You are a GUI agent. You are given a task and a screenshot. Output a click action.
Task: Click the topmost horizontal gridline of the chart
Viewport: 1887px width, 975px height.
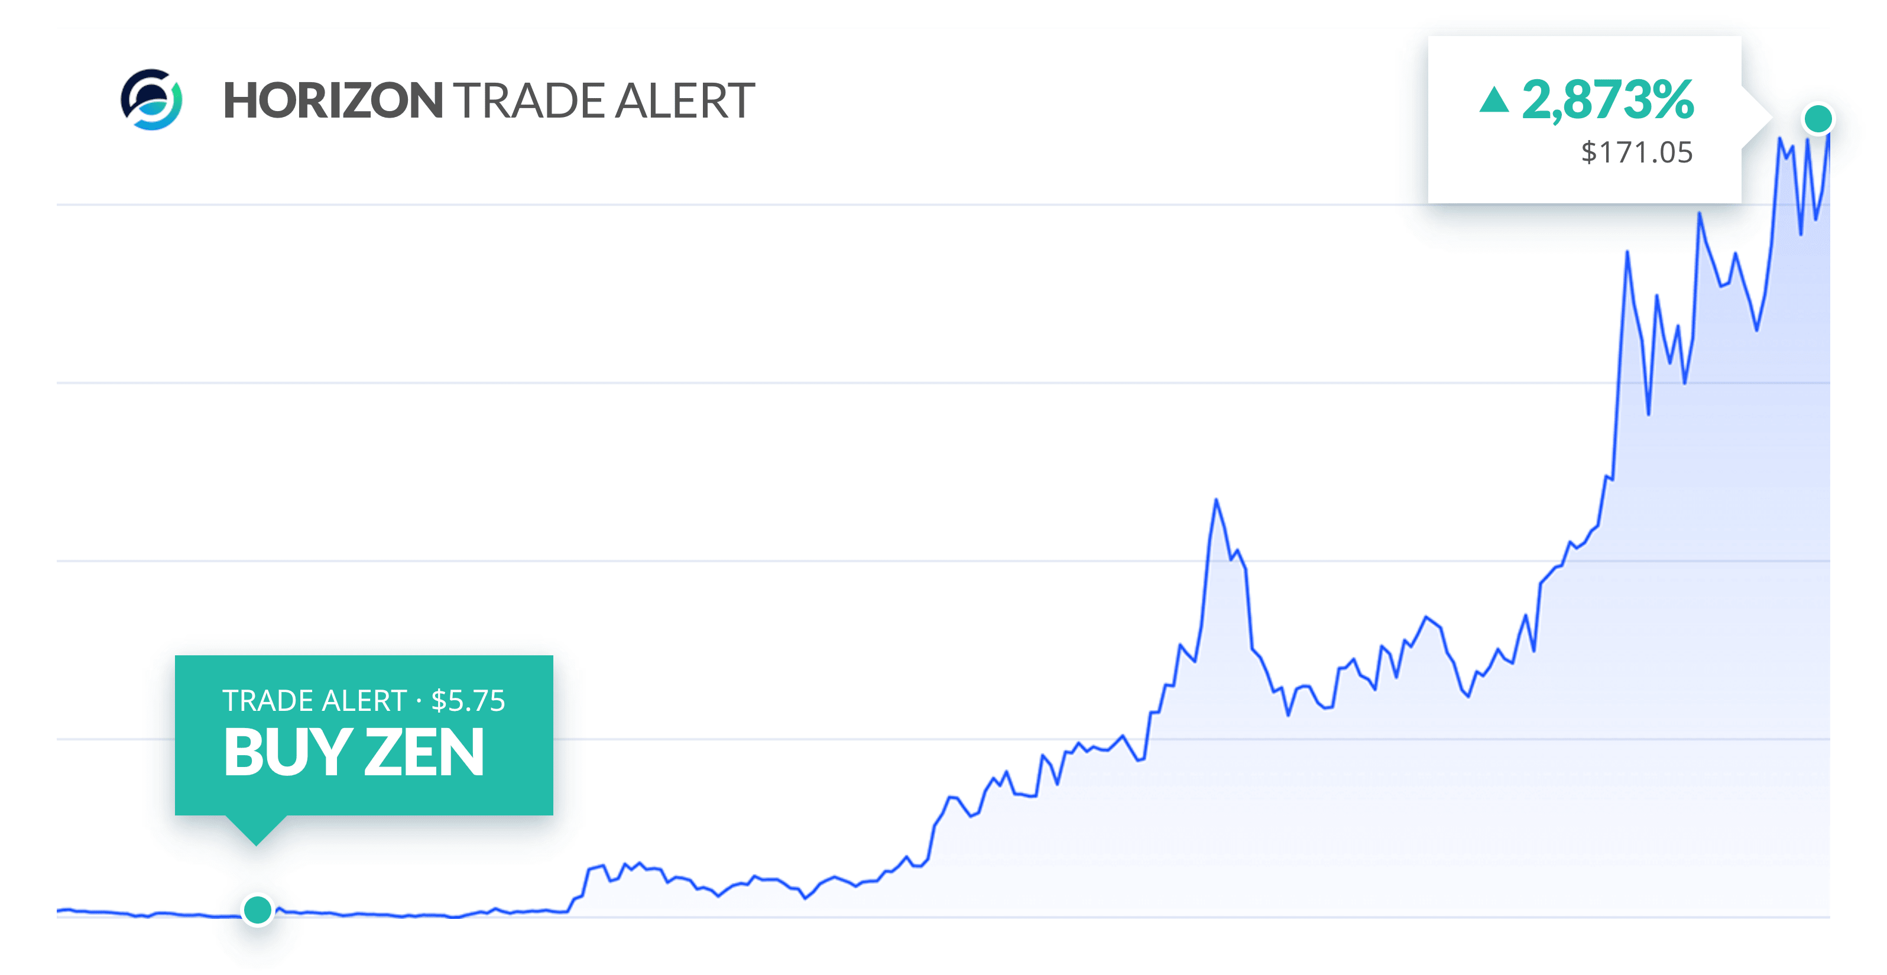point(732,205)
